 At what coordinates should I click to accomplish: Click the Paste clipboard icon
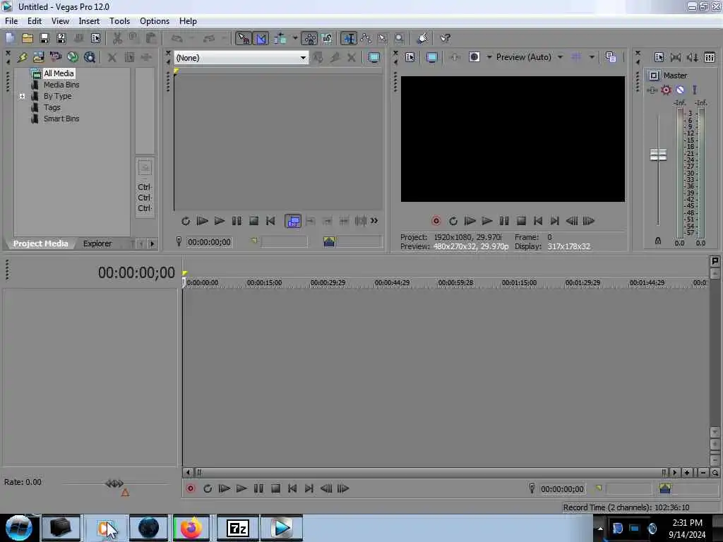tap(151, 39)
